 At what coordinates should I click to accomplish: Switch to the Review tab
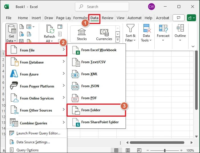[108, 18]
